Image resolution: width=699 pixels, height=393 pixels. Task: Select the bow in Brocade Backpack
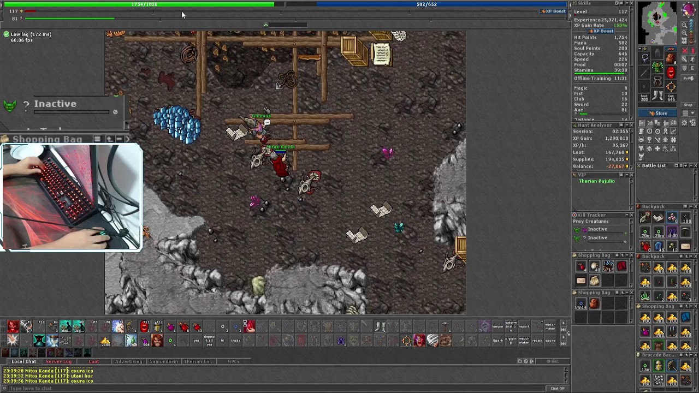(672, 366)
